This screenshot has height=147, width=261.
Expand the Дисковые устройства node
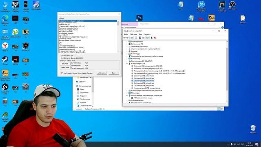pyautogui.click(x=127, y=46)
